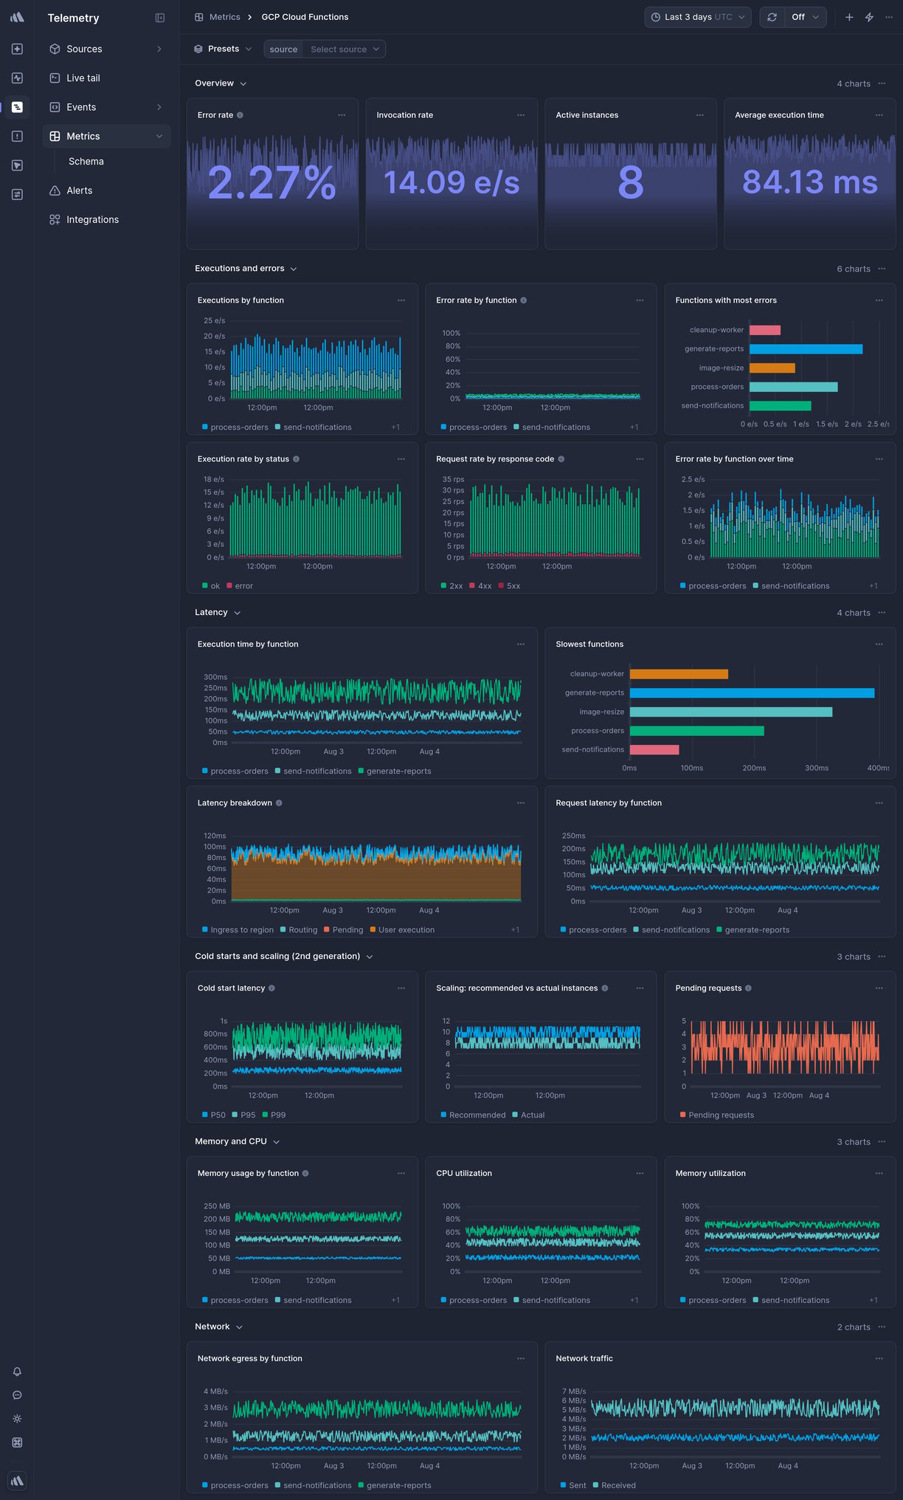Viewport: 903px width, 1500px height.
Task: Expand the Sources chevron
Action: 159,49
